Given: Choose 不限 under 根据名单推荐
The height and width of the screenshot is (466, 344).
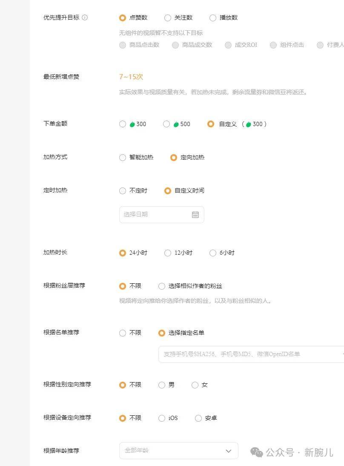Looking at the screenshot, I should [123, 333].
